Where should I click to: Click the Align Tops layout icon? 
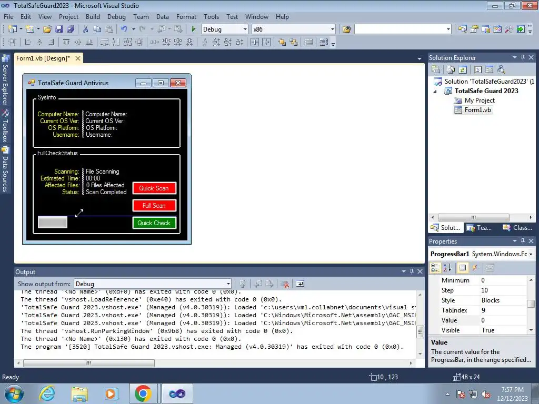click(x=66, y=42)
